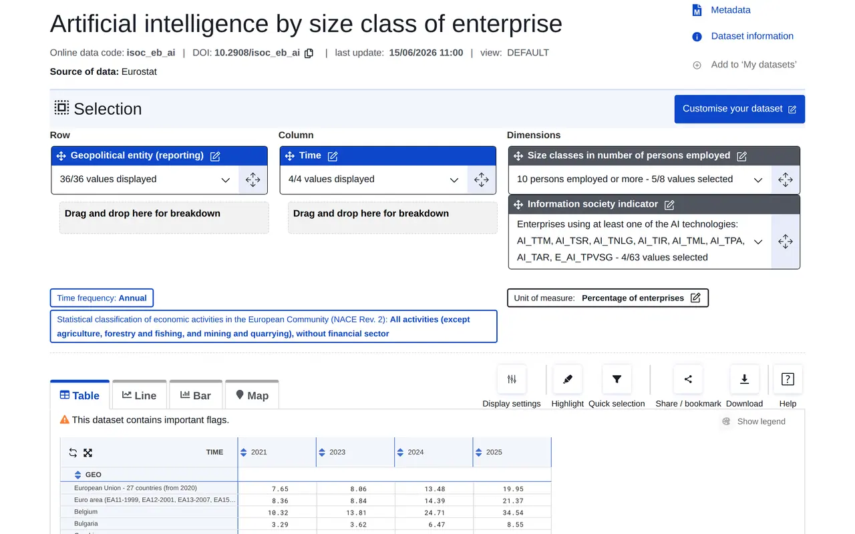Sort the table by the 2023 column
855x534 pixels.
click(322, 453)
